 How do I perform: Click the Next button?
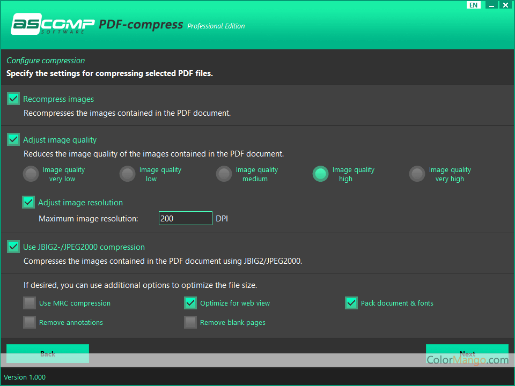coord(467,351)
